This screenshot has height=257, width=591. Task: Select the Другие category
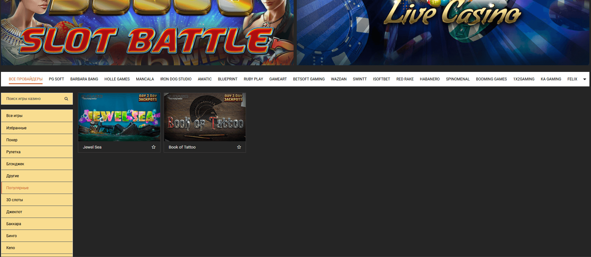[37, 176]
